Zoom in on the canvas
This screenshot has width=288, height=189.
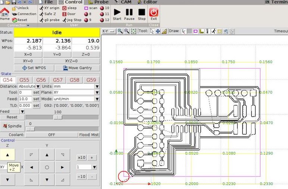click(120, 31)
